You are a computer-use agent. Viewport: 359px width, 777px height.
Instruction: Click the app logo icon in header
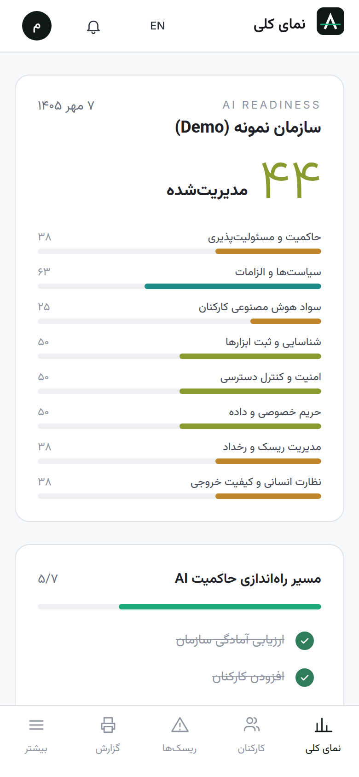tap(330, 21)
